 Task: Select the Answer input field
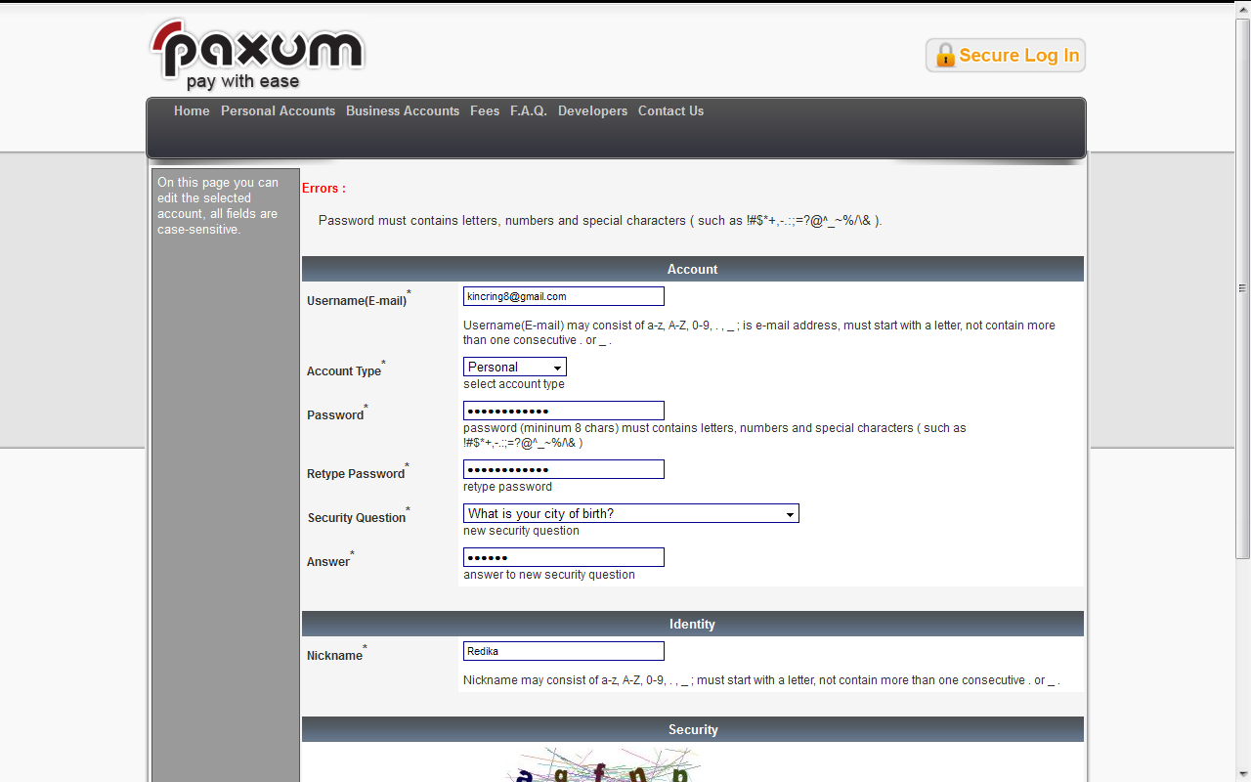click(563, 556)
